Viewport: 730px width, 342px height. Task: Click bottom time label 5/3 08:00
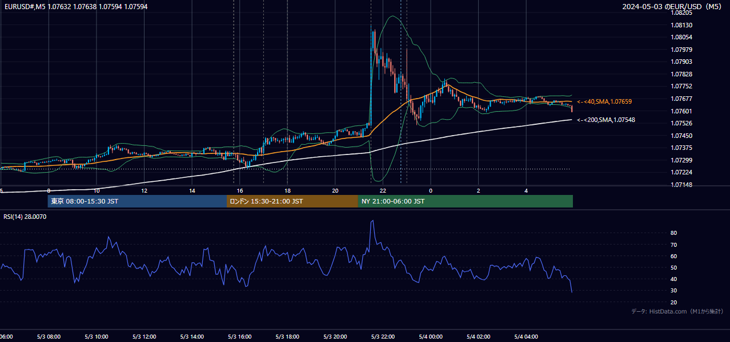[x=49, y=337]
